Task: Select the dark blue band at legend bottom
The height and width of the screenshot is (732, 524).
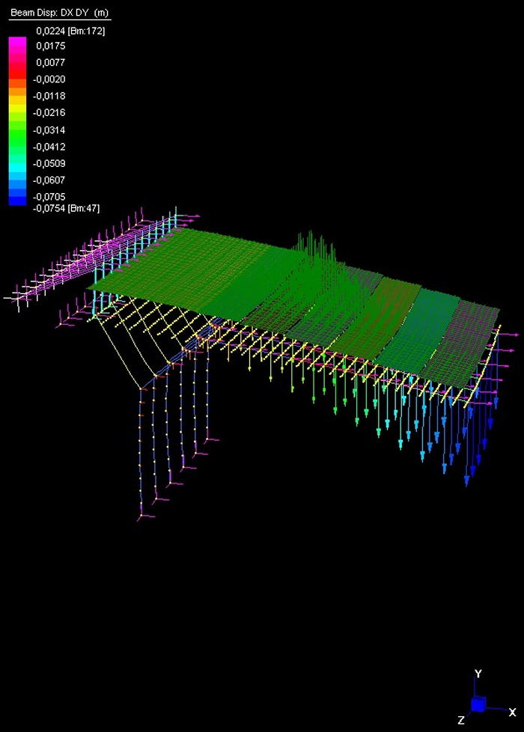Action: point(16,200)
